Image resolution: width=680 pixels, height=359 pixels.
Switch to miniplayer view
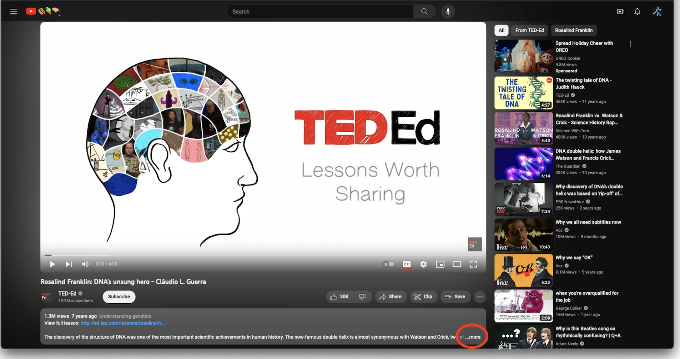[x=440, y=264]
